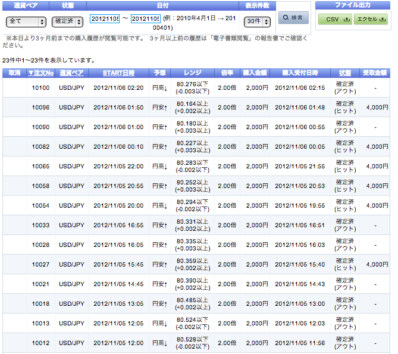
Task: Click the レンジ column header
Action: [193, 73]
